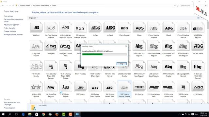Click All Control Panel Items breadcrumb
Screen dimensions: 209x117
41,6
